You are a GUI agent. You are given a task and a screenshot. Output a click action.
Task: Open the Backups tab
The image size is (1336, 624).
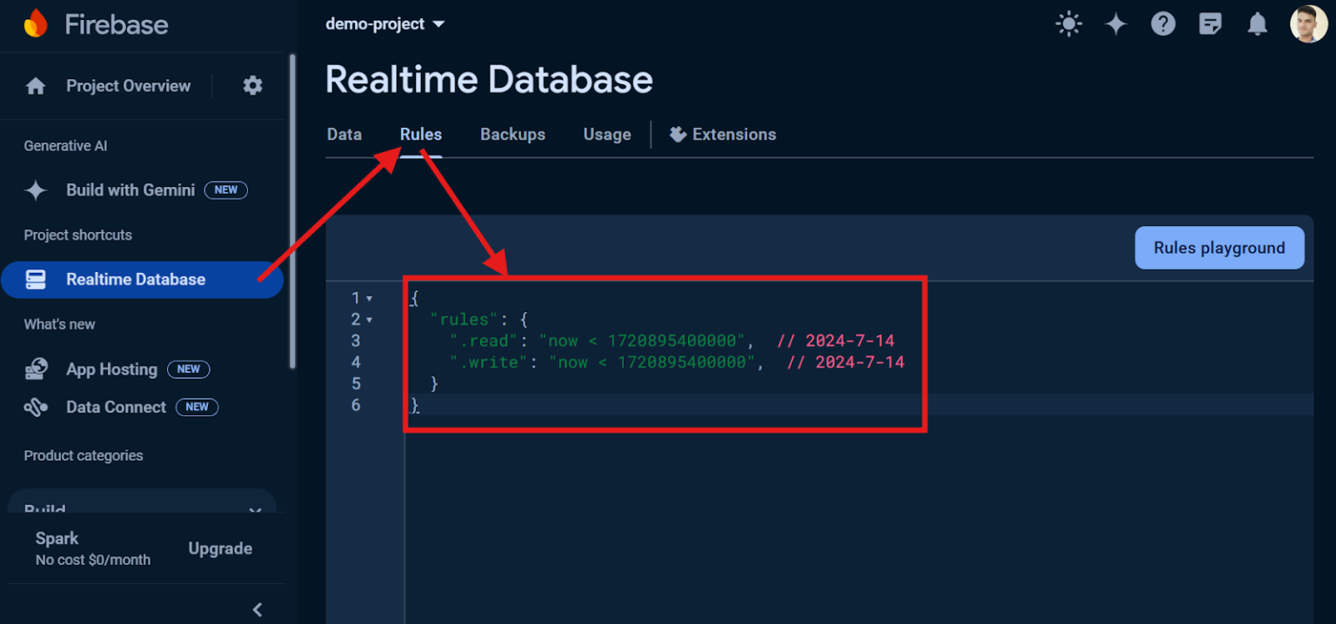click(x=512, y=134)
